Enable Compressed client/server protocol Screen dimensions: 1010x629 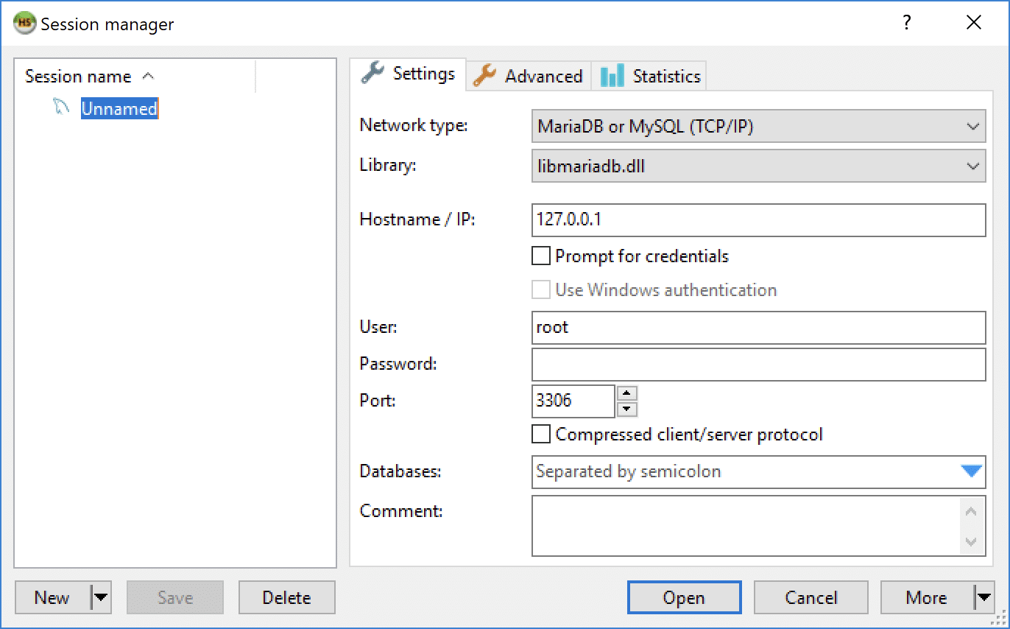(x=541, y=435)
